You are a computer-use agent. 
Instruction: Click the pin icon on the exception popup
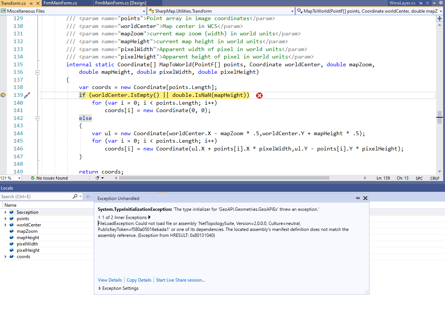tap(357, 198)
